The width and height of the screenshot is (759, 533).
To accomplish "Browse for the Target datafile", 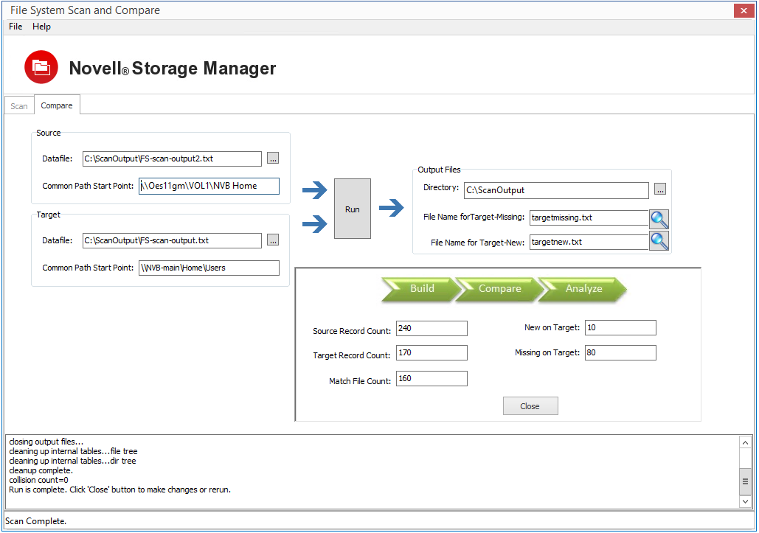I will click(273, 240).
